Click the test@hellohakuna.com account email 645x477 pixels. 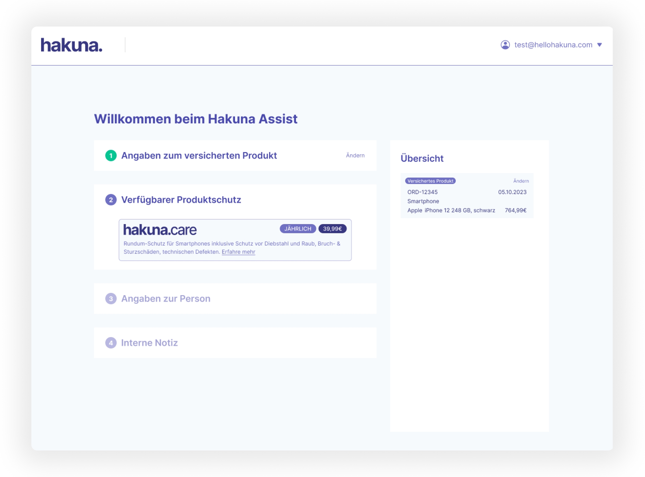[553, 45]
